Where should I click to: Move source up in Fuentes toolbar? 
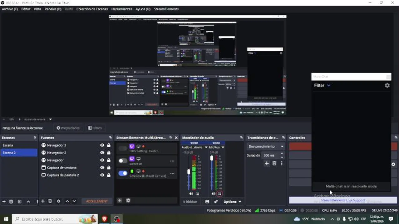[x=67, y=201]
